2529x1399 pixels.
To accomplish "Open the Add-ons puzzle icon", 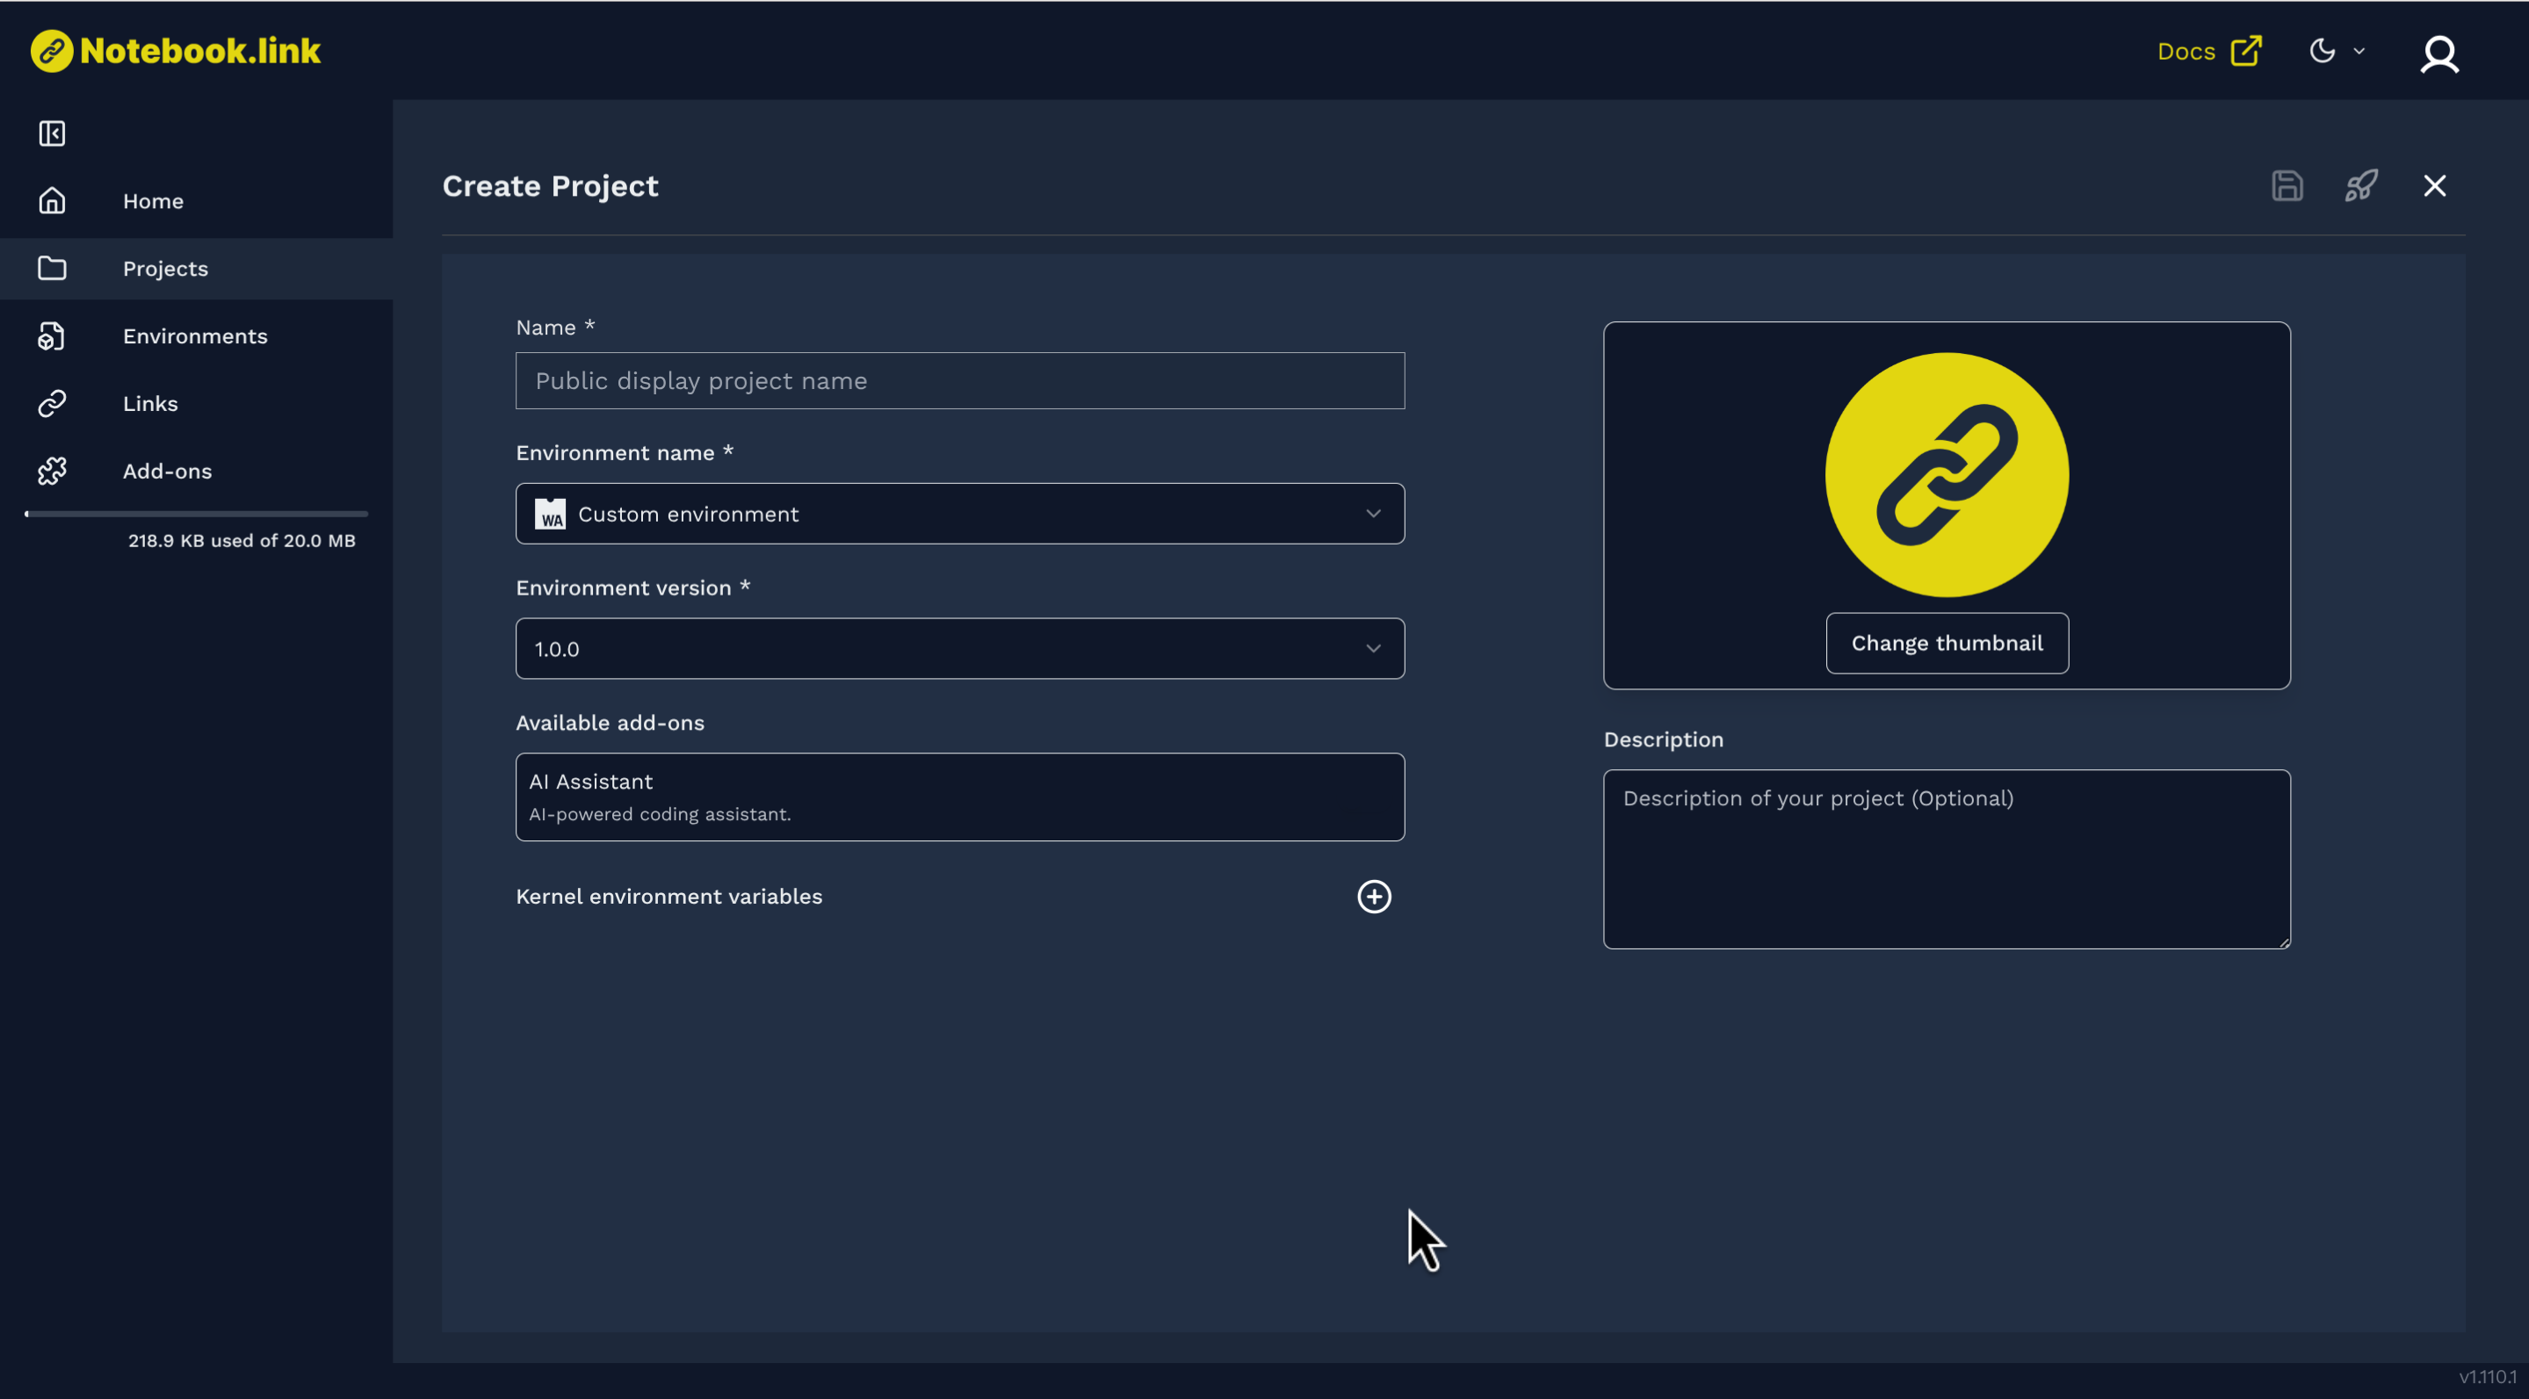I will pyautogui.click(x=52, y=472).
